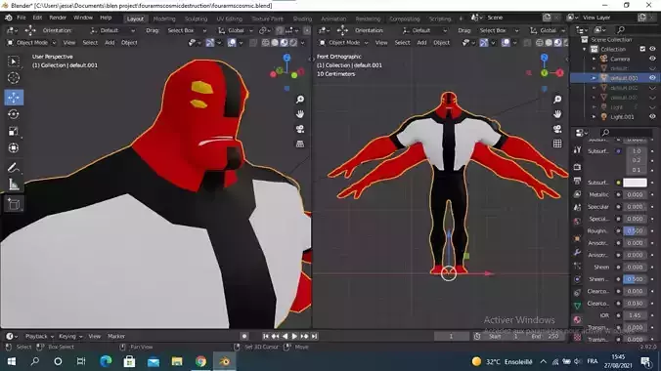Viewport: 661px width, 371px height.
Task: Click the current frame field showing 1
Action: click(x=451, y=336)
